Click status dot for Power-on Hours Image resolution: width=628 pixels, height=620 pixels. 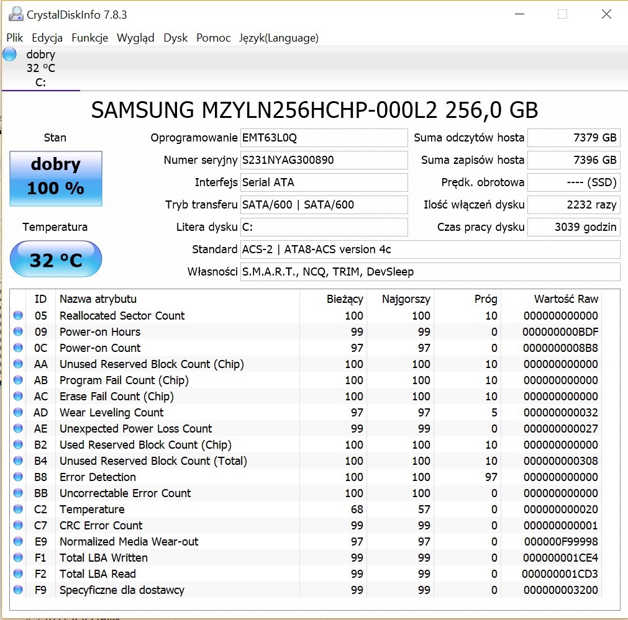(x=18, y=331)
